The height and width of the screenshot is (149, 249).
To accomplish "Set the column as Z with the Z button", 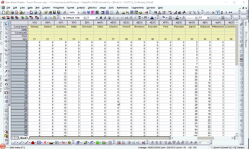I will 222,12.
